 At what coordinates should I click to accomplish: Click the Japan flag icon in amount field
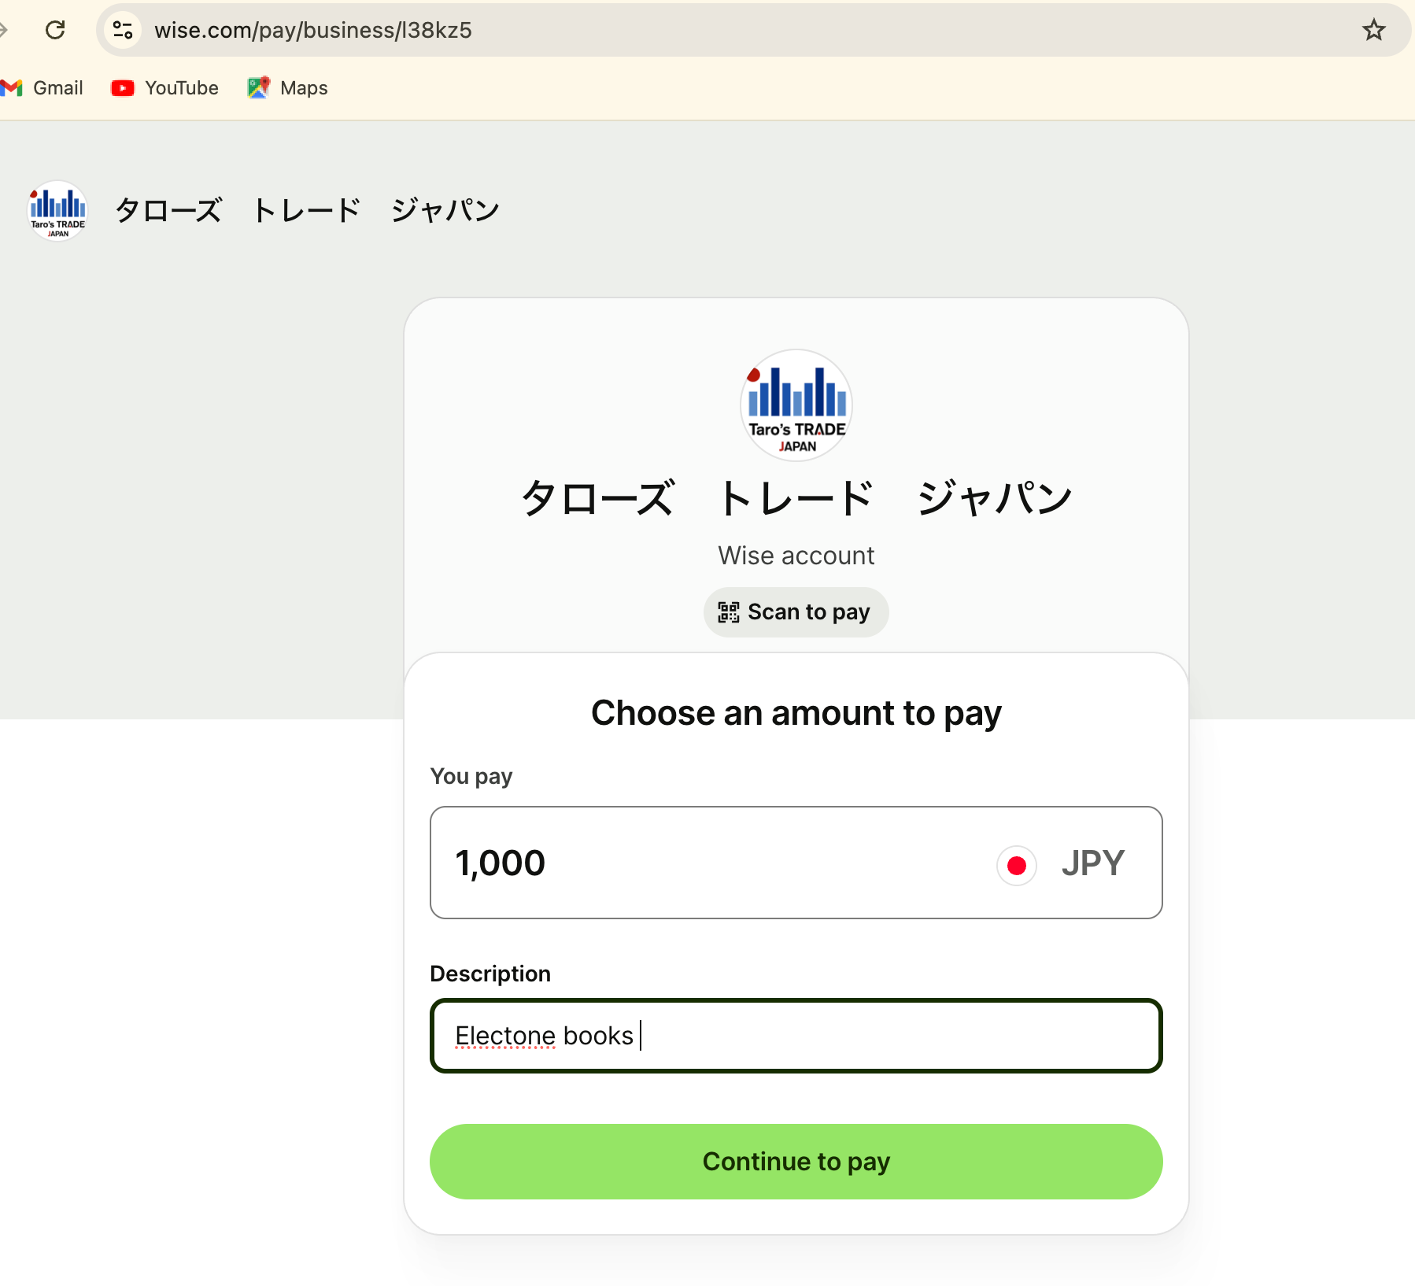tap(1016, 865)
